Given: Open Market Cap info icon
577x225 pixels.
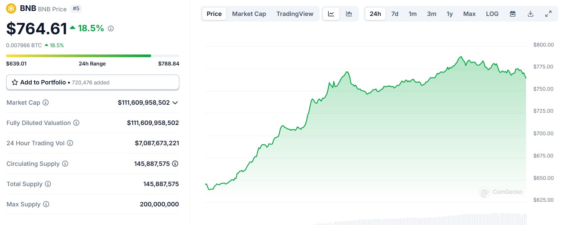Looking at the screenshot, I should coord(46,102).
